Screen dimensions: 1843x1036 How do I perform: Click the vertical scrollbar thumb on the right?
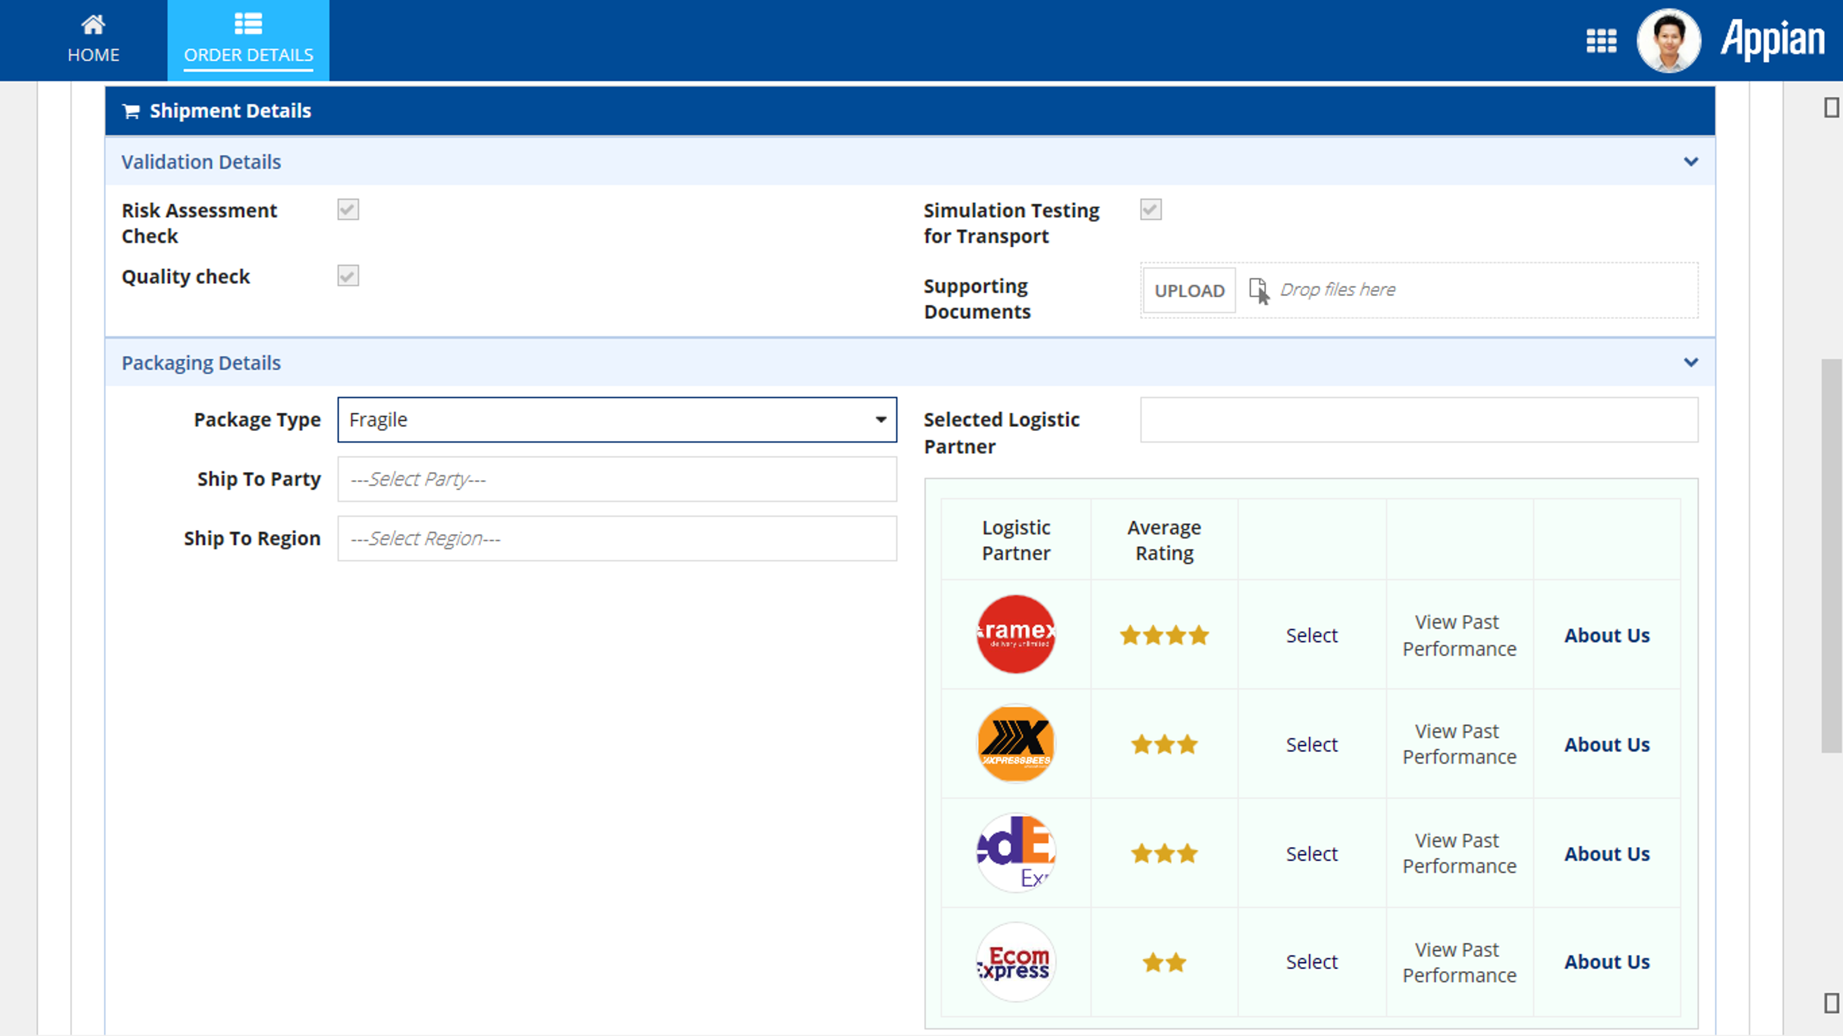click(x=1831, y=556)
